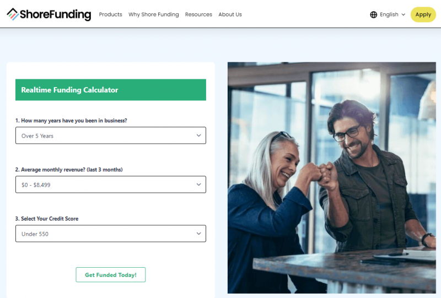Open the years in business dropdown
This screenshot has height=298, width=441.
[x=111, y=136]
